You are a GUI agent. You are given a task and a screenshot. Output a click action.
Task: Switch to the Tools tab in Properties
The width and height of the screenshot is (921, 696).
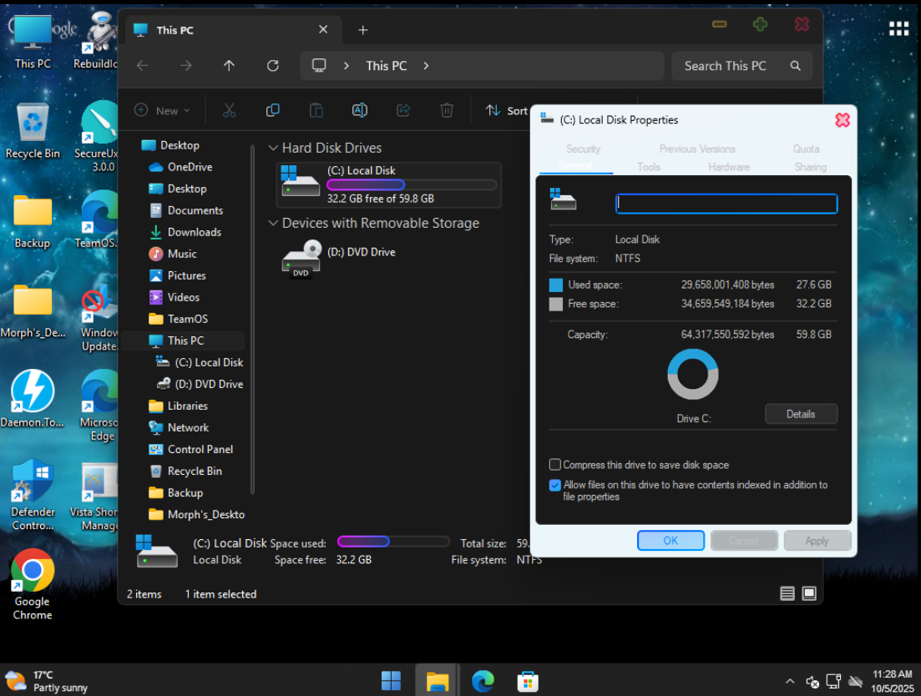(x=649, y=167)
